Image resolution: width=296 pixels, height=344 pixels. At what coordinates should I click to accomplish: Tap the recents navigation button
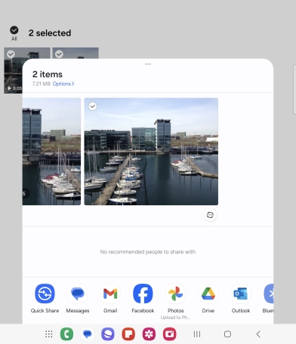point(197,334)
